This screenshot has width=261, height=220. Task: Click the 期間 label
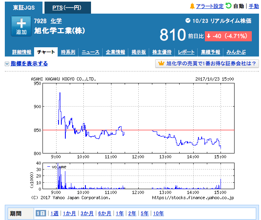[16, 214]
